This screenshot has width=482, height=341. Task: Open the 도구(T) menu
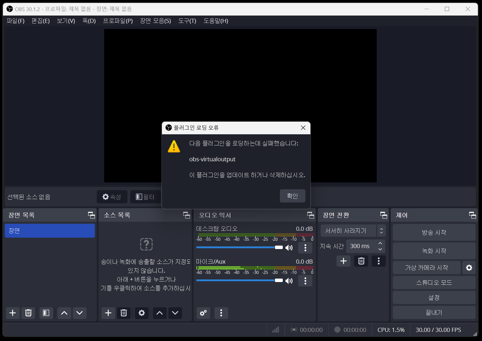click(x=187, y=21)
